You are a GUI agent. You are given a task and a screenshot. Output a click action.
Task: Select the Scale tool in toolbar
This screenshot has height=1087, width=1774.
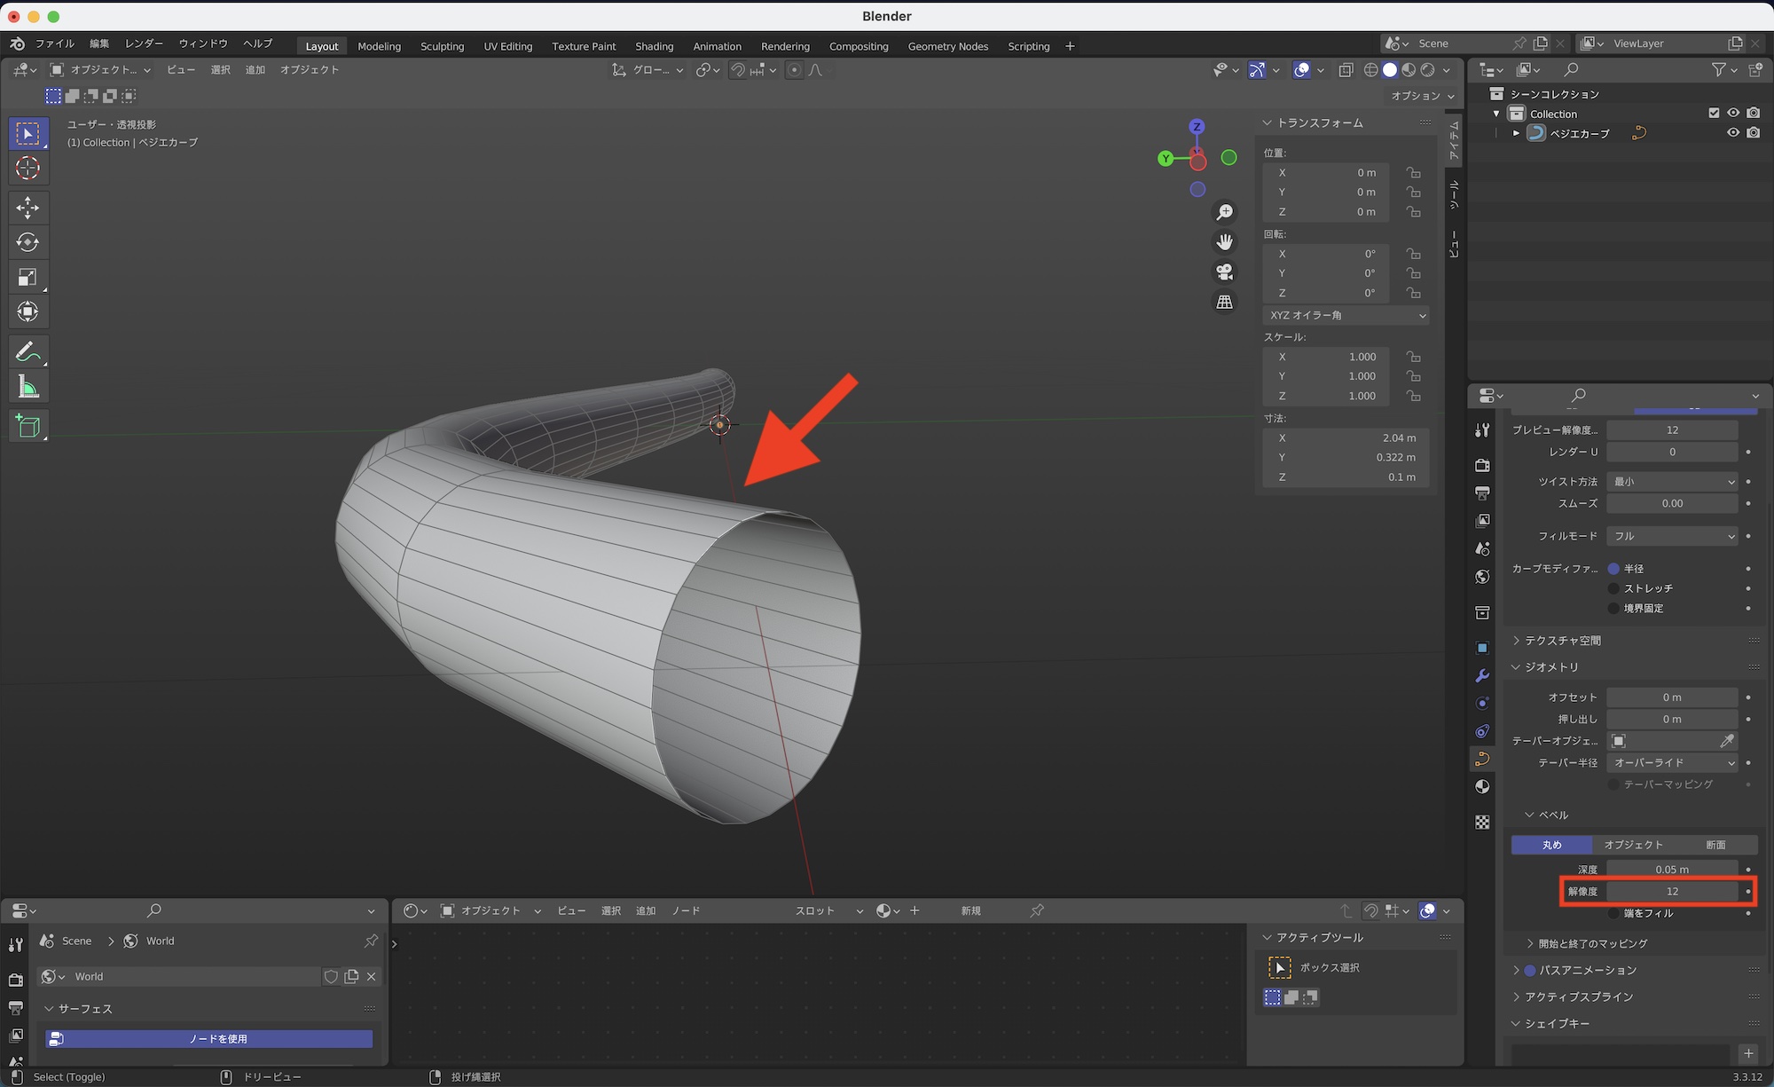(x=27, y=277)
